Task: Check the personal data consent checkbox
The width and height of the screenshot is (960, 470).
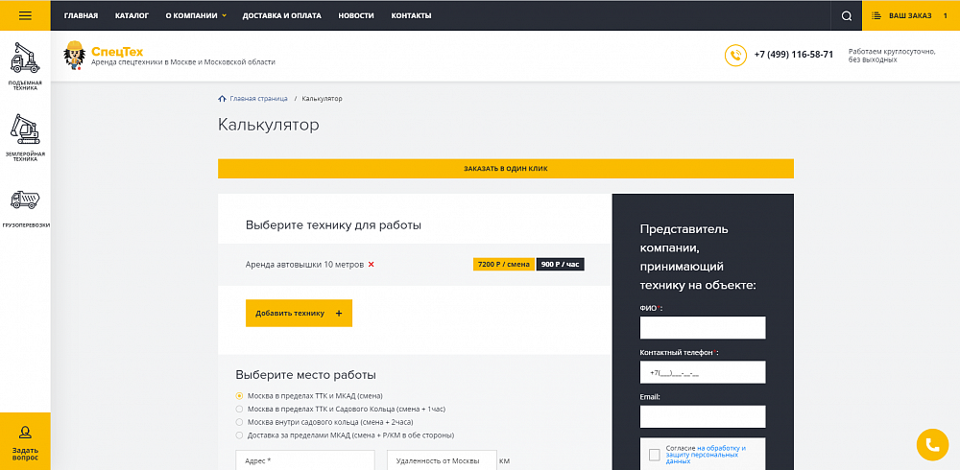Action: point(655,455)
